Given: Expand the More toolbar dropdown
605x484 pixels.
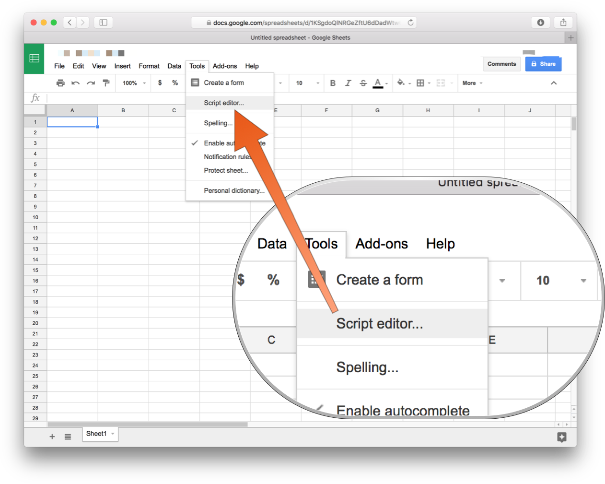Looking at the screenshot, I should pos(472,83).
